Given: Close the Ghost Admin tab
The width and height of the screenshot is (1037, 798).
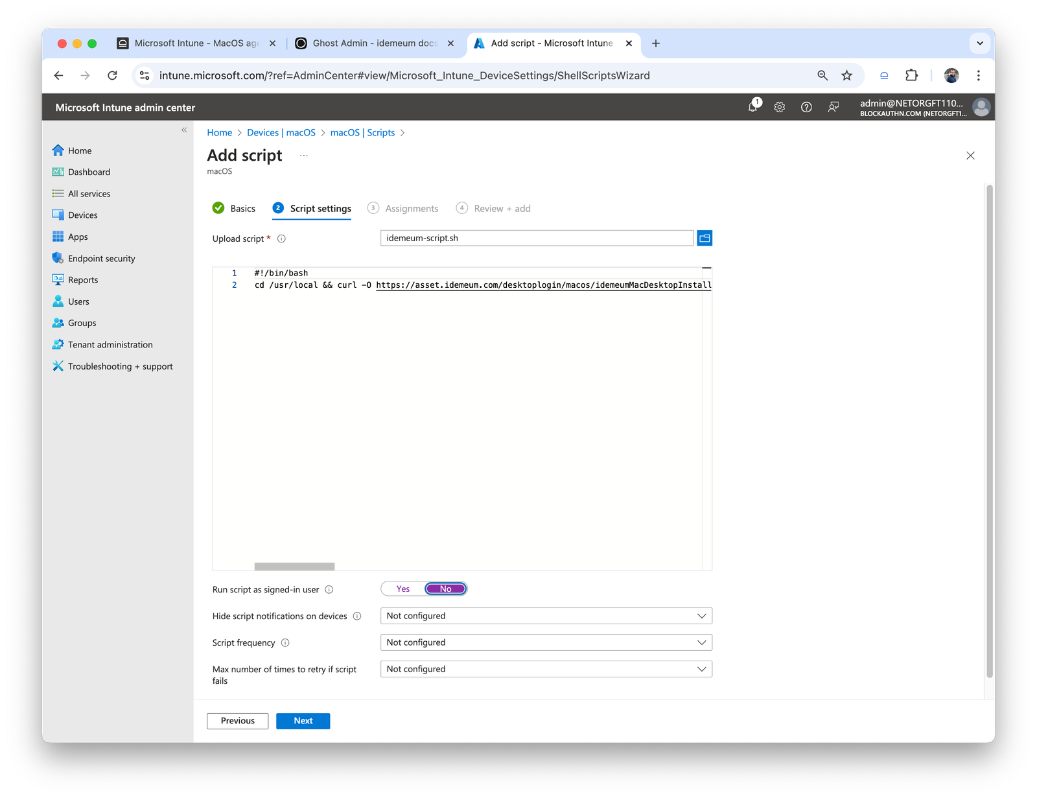Looking at the screenshot, I should pyautogui.click(x=451, y=43).
